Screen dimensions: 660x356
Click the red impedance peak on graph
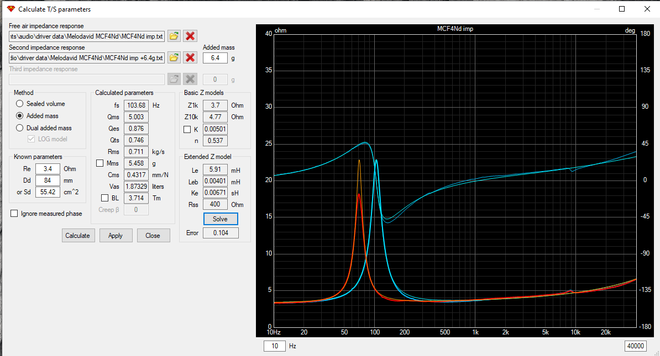tap(359, 195)
